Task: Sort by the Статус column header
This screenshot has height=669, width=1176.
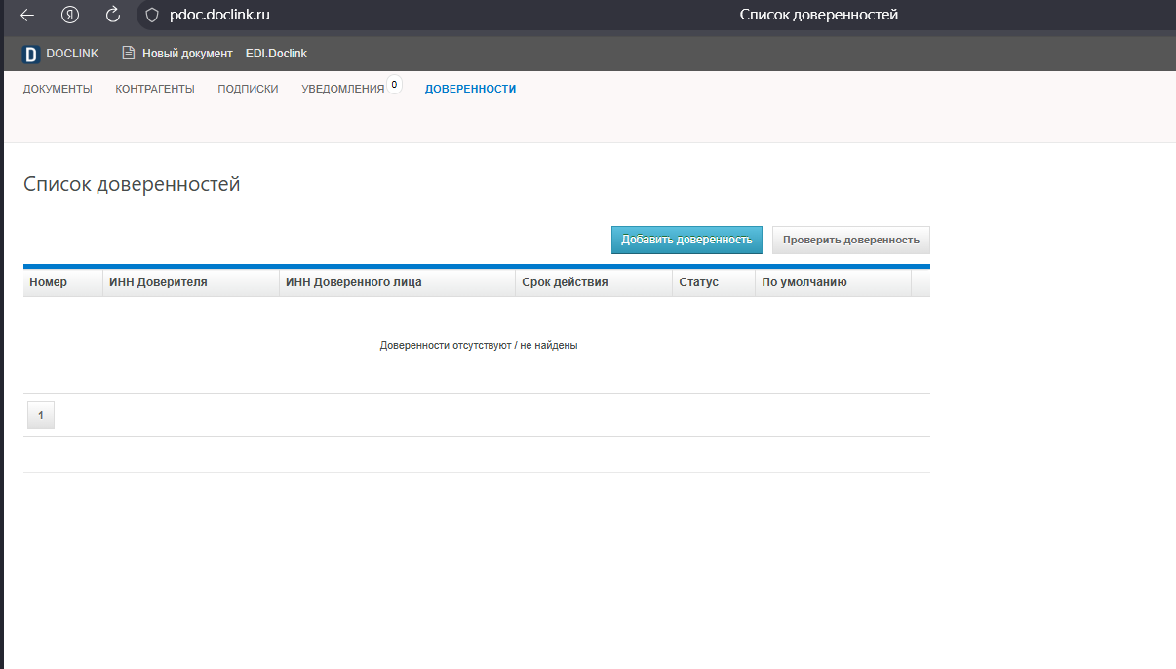Action: 714,282
